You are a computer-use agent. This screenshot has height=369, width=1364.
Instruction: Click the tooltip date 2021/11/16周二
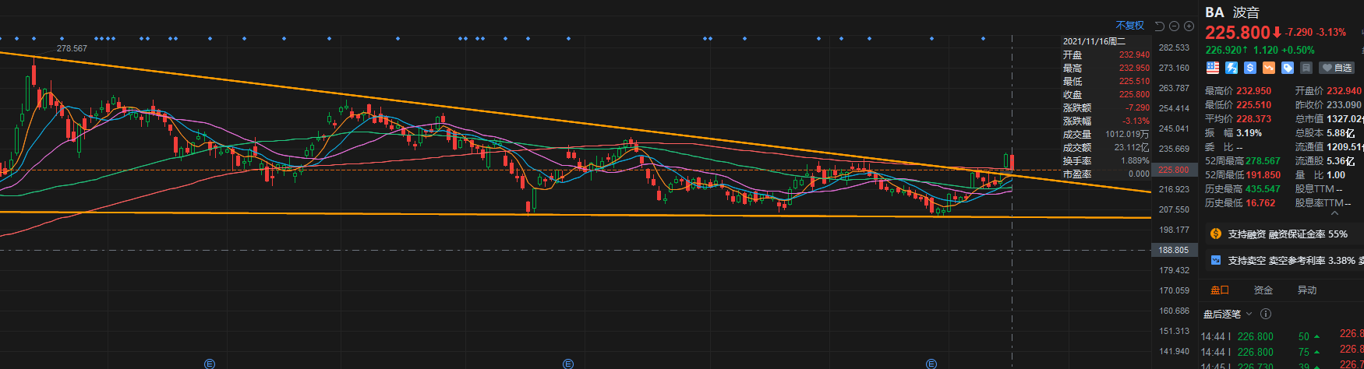[1094, 41]
